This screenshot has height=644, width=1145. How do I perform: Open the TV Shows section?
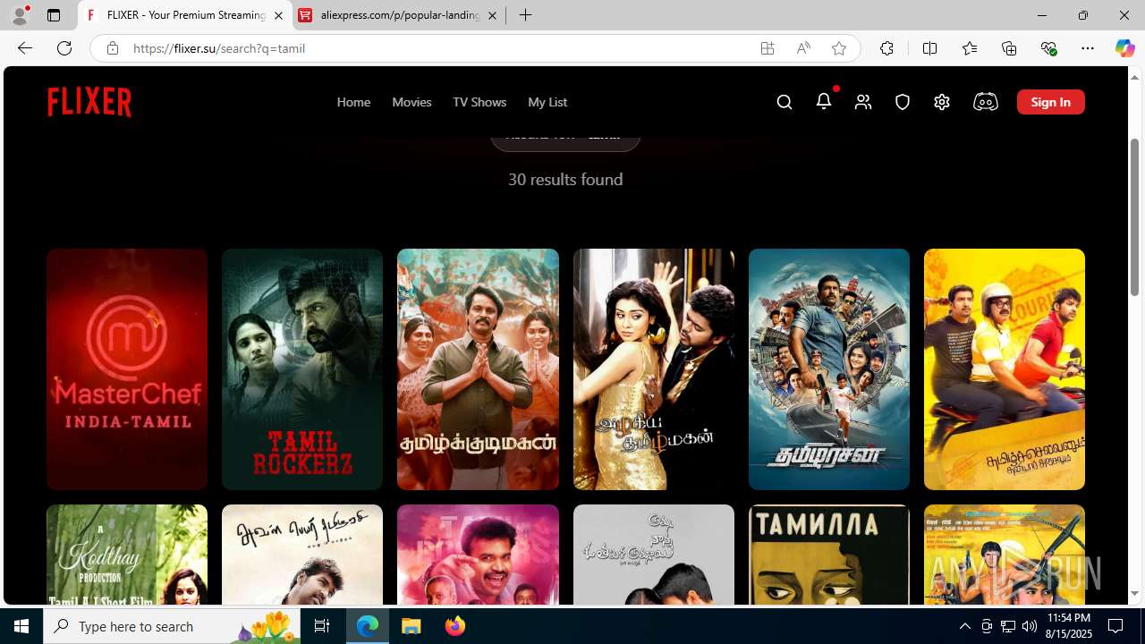click(x=479, y=102)
